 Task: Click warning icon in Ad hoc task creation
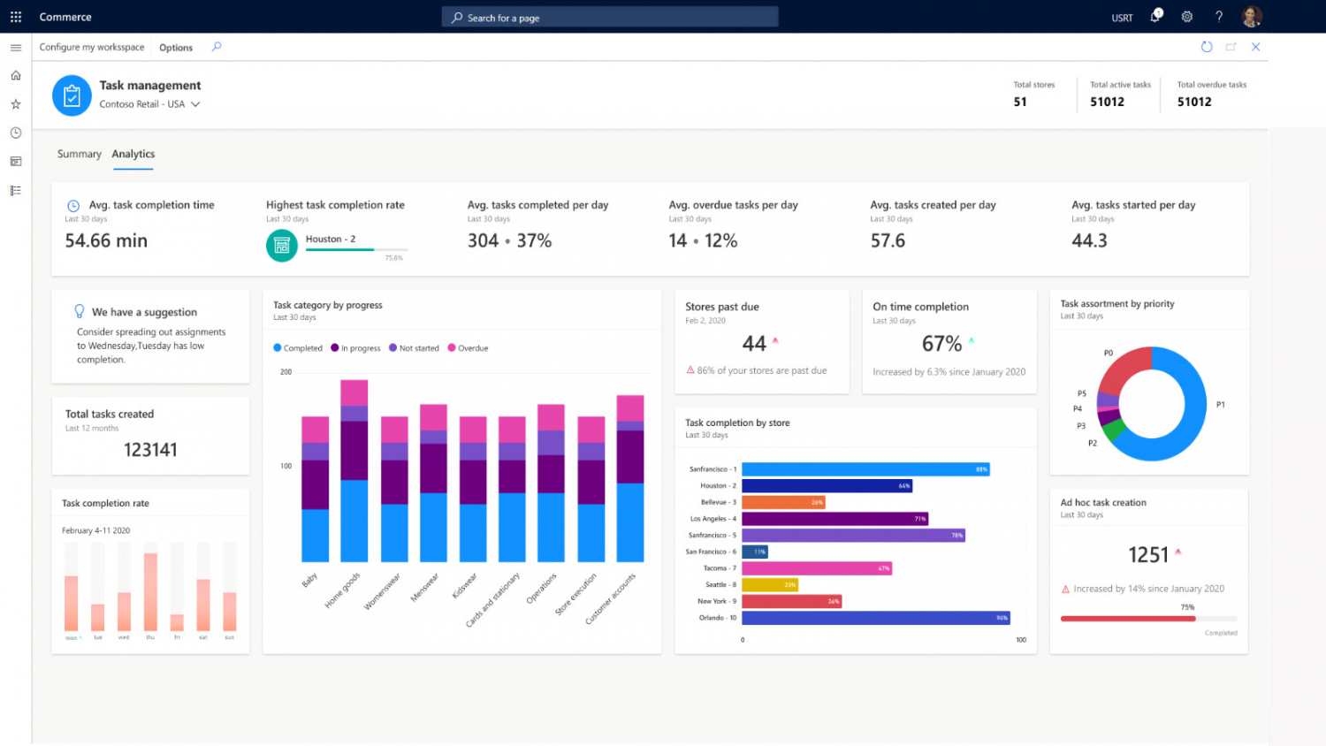1065,589
